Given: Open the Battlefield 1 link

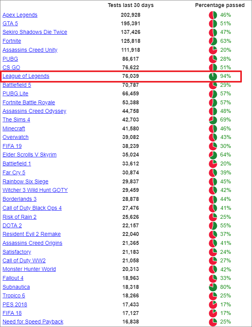Looking at the screenshot, I should point(17,164).
